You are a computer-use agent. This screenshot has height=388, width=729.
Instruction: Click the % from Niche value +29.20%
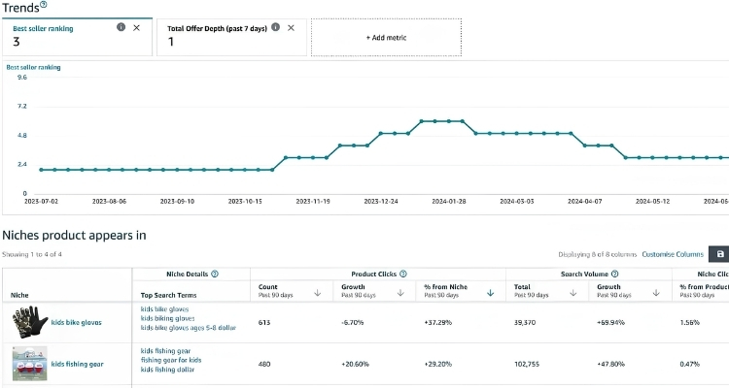[x=438, y=365]
